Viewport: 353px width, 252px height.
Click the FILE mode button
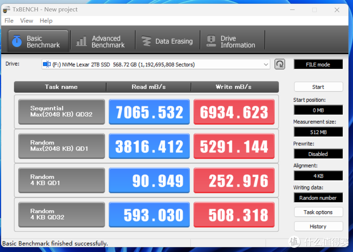[x=318, y=64]
